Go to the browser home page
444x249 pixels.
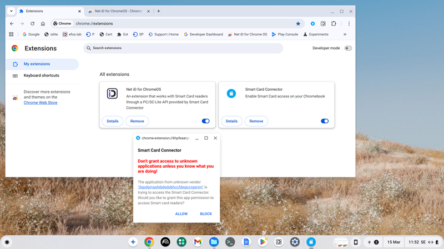(43, 24)
